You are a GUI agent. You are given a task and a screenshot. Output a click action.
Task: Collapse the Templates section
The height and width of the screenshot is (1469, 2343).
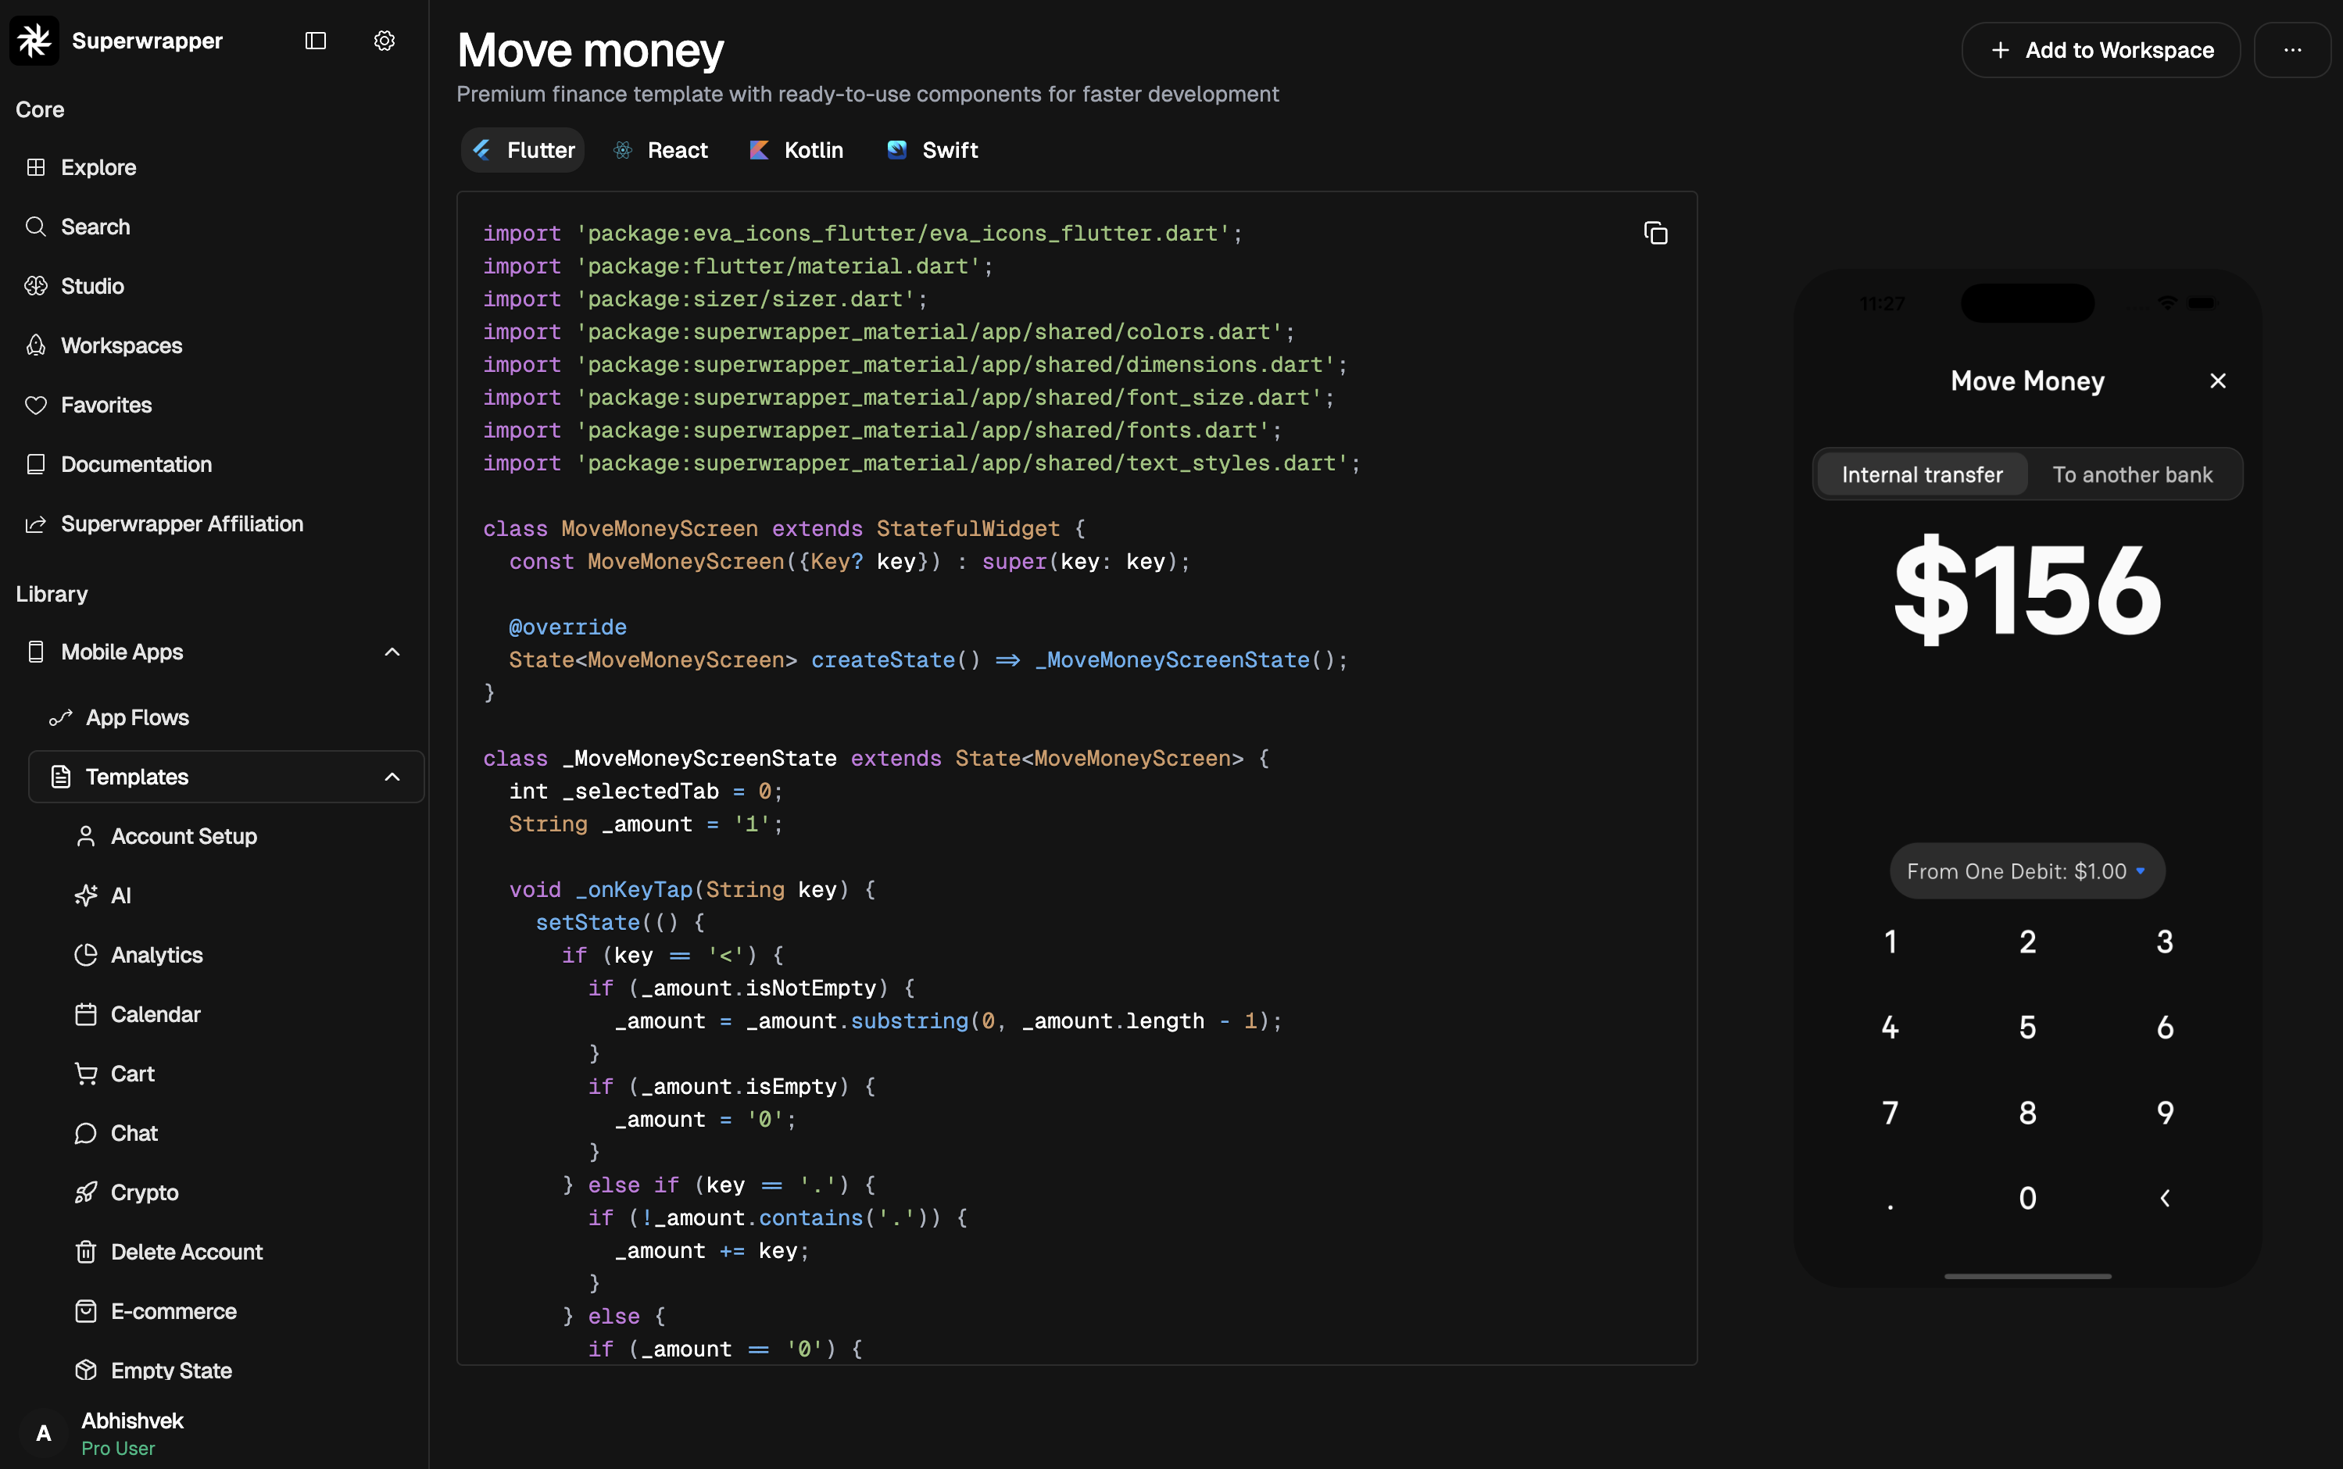[392, 777]
